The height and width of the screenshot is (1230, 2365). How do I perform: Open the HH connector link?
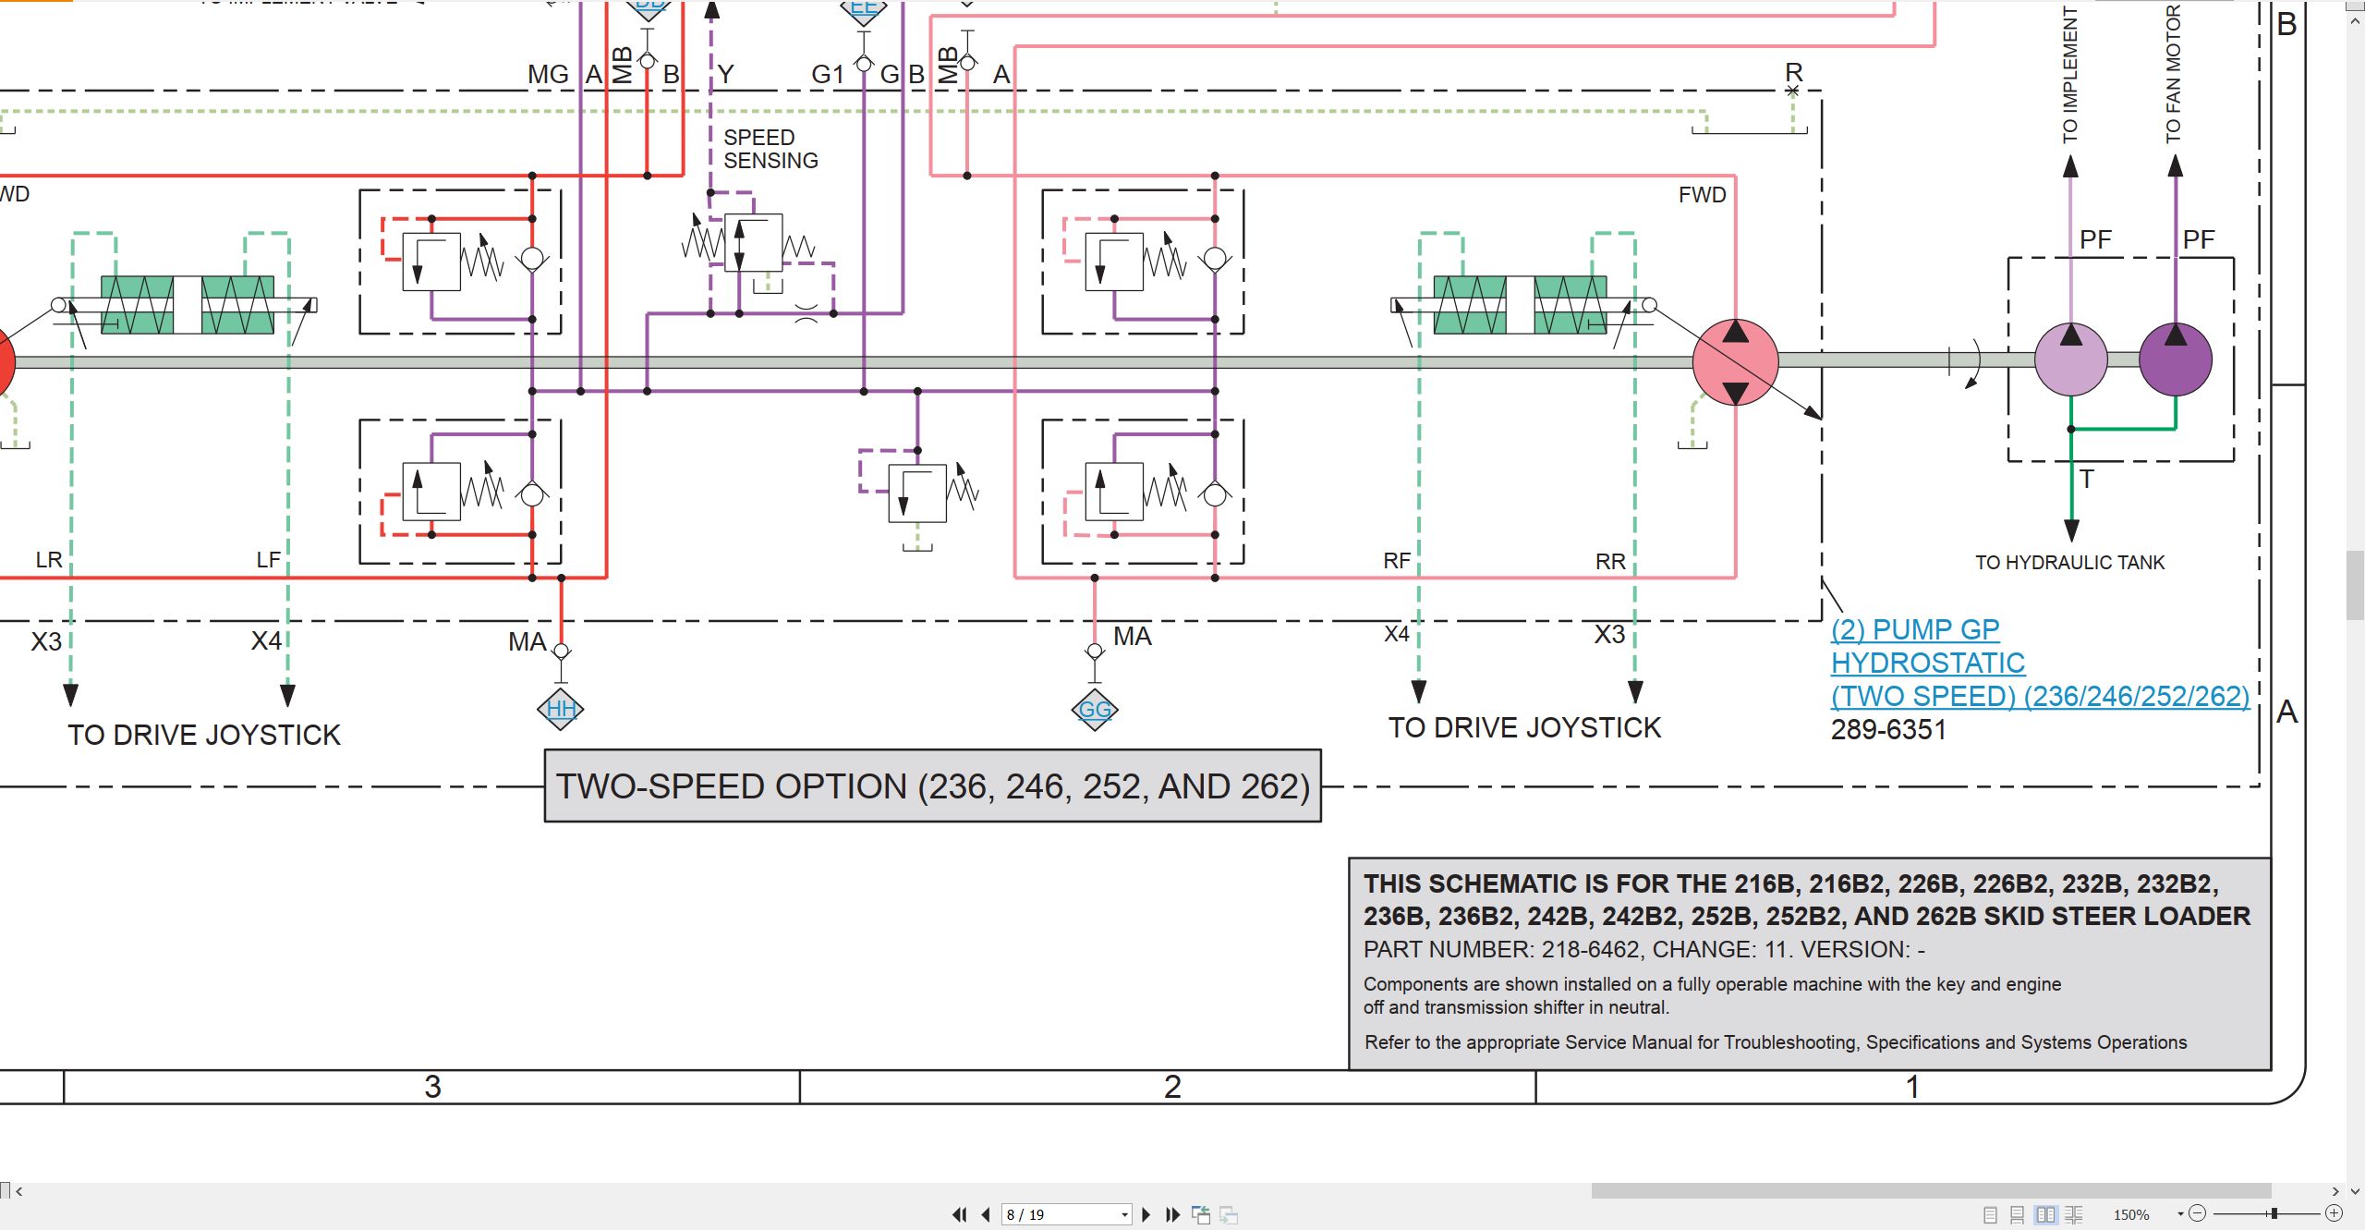(561, 709)
